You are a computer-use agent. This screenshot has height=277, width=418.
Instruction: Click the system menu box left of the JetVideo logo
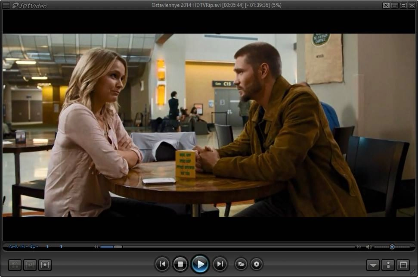click(x=6, y=5)
